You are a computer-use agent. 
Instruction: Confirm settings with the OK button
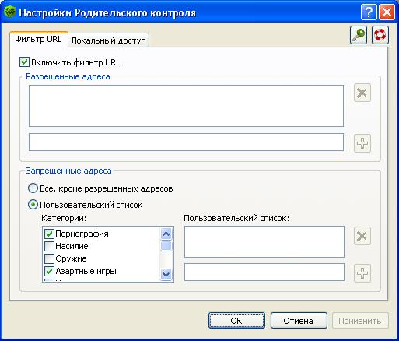point(236,321)
